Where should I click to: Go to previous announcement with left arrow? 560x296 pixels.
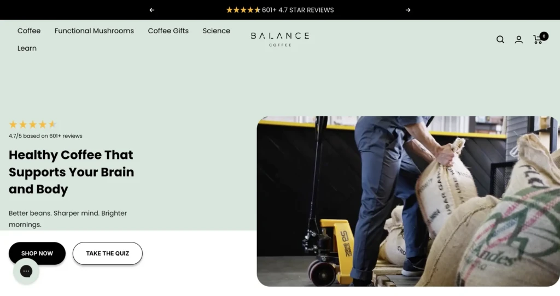152,10
